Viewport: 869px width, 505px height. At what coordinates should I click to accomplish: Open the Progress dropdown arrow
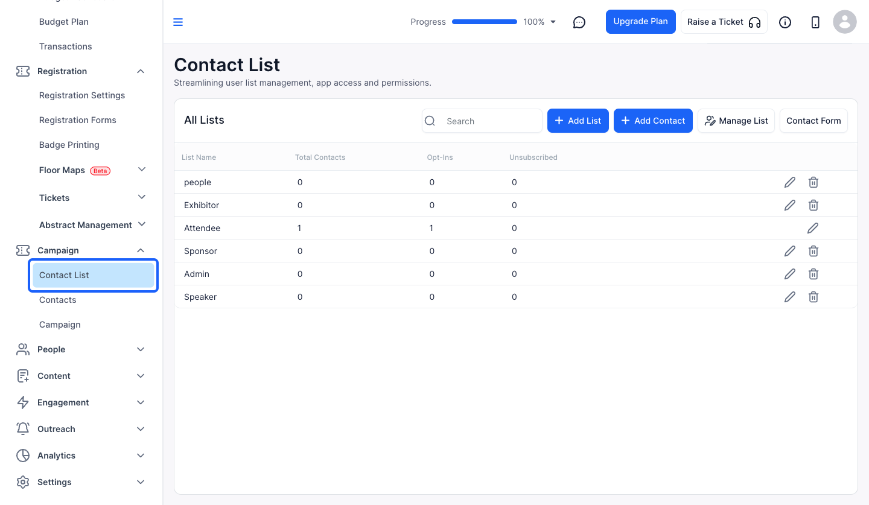(553, 22)
